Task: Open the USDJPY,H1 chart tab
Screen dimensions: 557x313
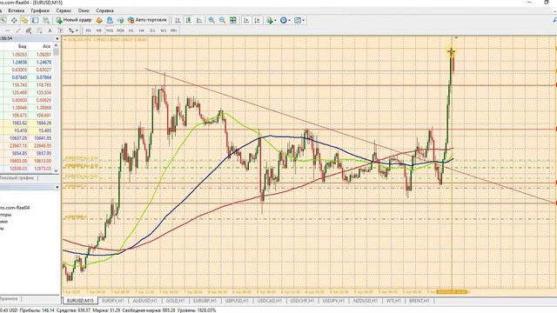Action: coord(333,301)
